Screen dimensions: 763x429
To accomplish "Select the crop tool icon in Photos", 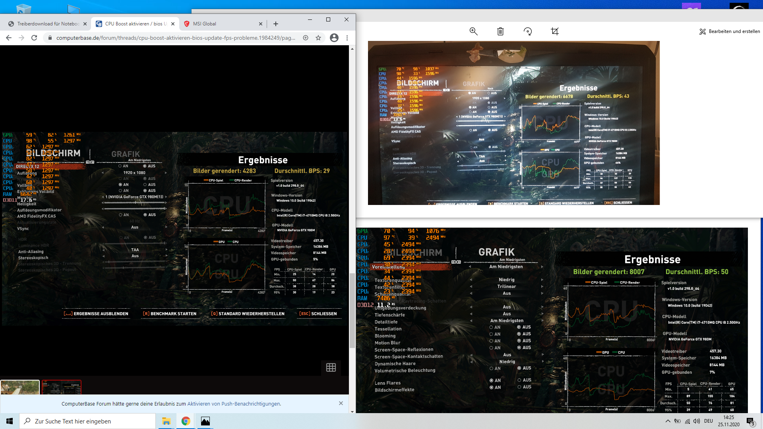I will (x=555, y=31).
